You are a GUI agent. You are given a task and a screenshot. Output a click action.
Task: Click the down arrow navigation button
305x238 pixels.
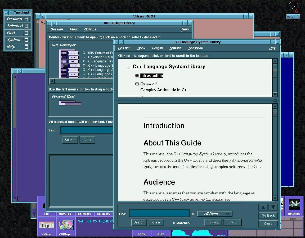[273, 207]
